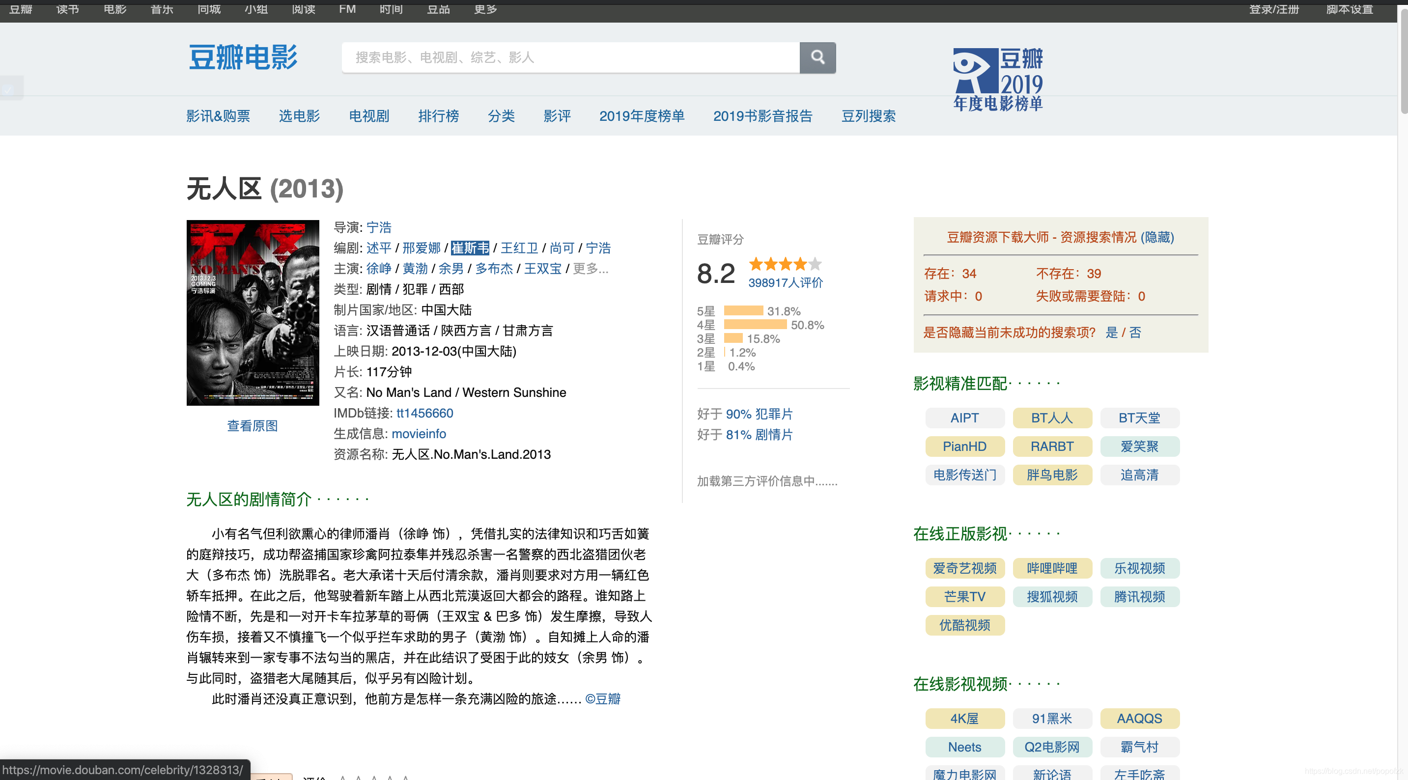The image size is (1408, 780).
Task: Hide the resource search panel via (隐藏)
Action: [1157, 237]
